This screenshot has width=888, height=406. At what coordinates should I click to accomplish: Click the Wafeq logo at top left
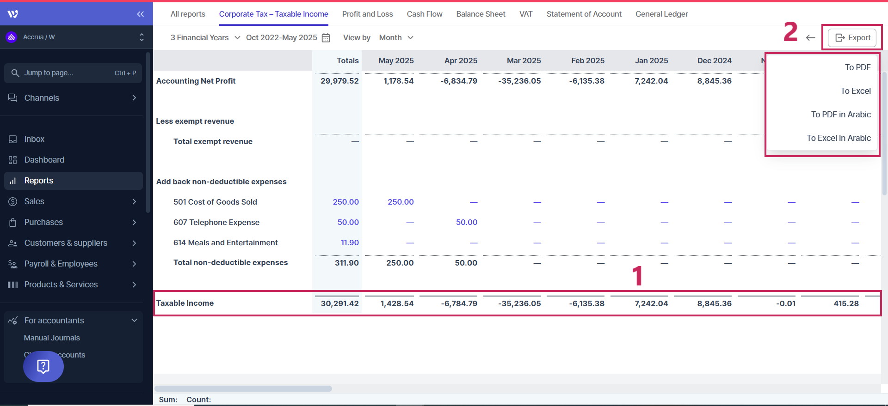click(13, 14)
